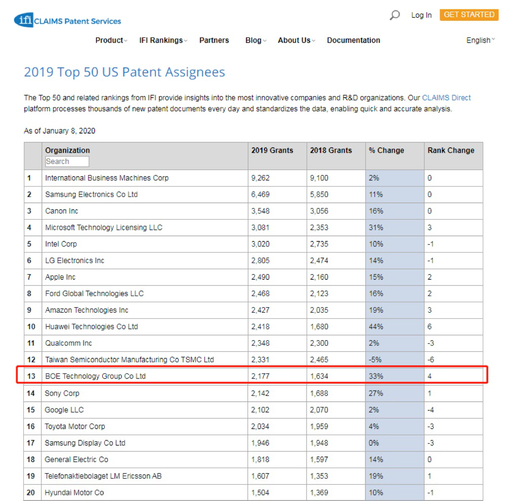Follow the CLAIMS Direct link

tap(446, 98)
